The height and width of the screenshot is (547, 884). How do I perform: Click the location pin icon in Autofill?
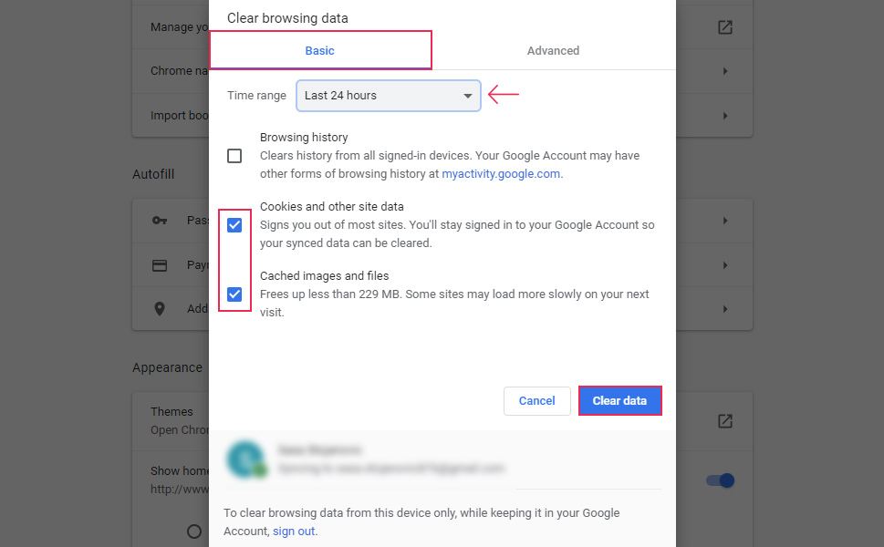pos(160,309)
